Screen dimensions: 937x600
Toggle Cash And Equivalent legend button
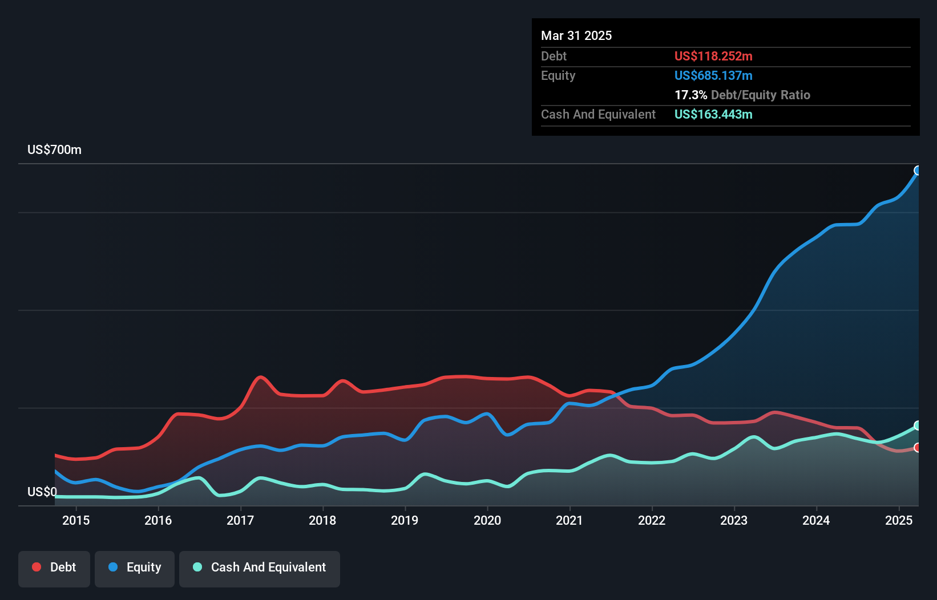tap(260, 568)
